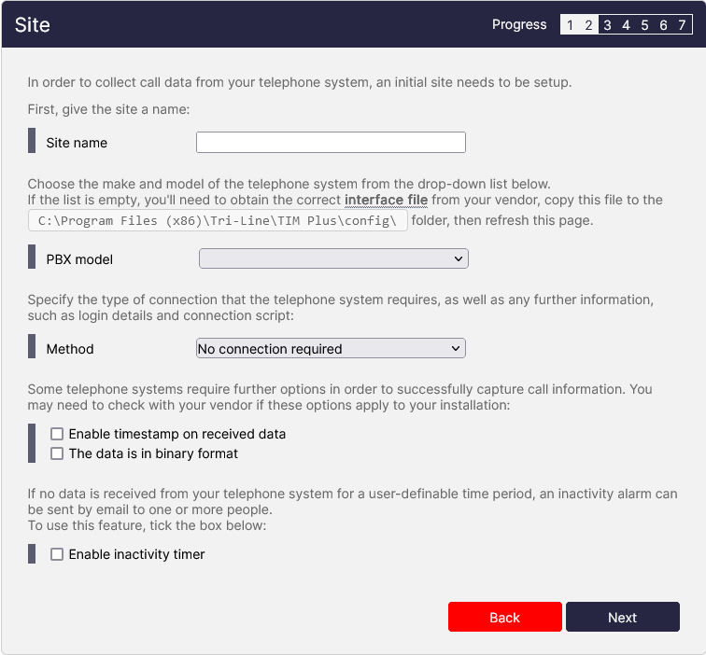The image size is (706, 655).
Task: Click the TIM Plus config folder path
Action: [218, 221]
